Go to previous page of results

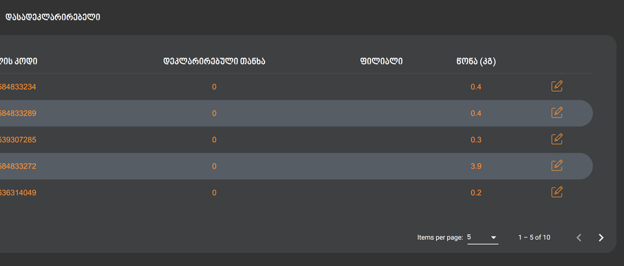[579, 237]
